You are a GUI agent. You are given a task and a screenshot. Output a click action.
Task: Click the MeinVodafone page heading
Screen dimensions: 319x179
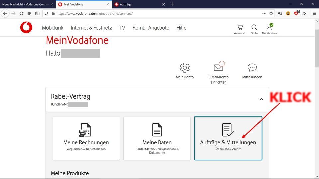[77, 40]
